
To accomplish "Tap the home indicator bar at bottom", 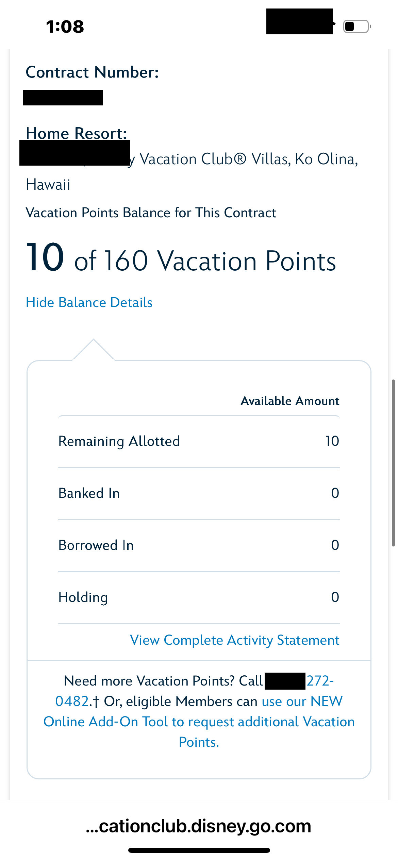I will [199, 850].
